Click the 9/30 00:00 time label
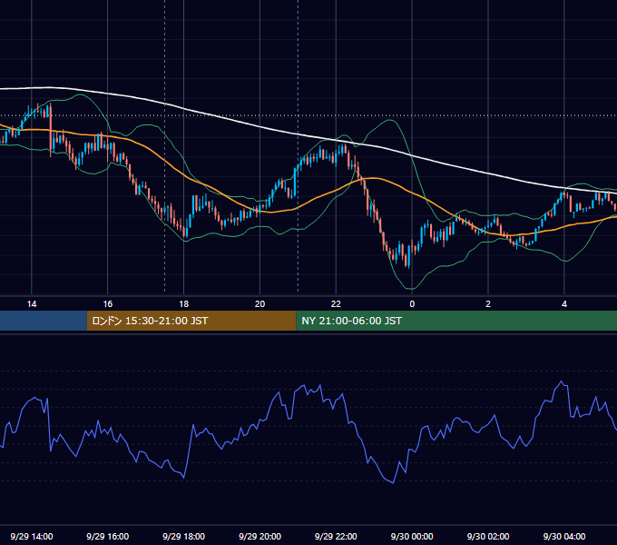Viewport: 617px width, 545px height. 412,536
